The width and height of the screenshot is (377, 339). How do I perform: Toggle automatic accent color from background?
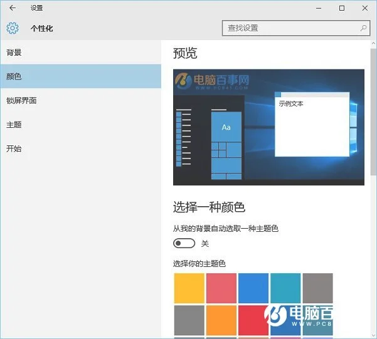click(x=184, y=243)
